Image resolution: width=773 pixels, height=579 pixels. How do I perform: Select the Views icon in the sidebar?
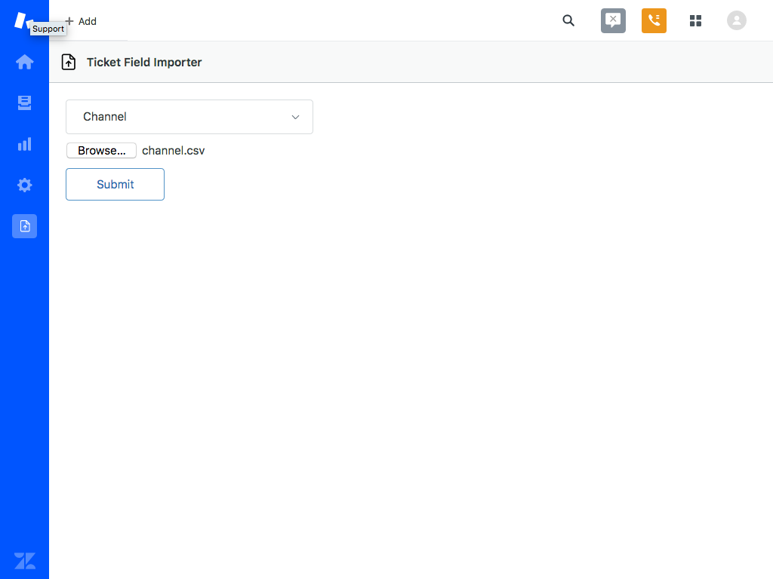click(x=24, y=103)
